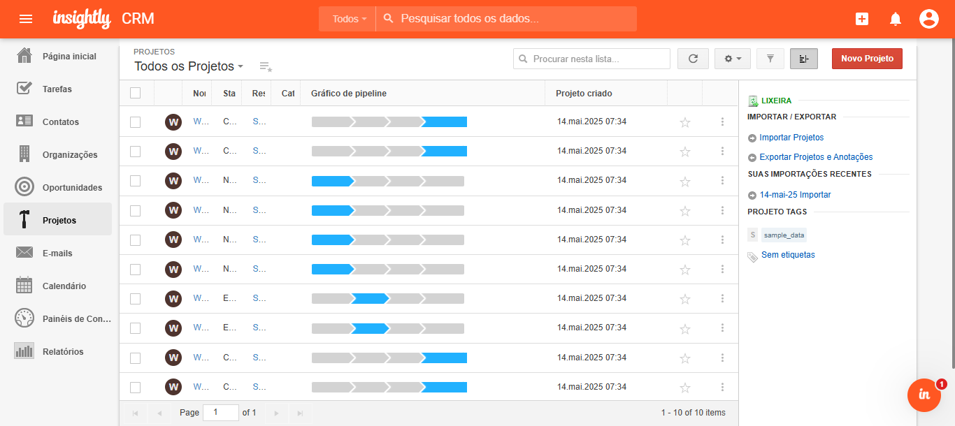
Task: Check the checkbox on the first project row
Action: point(135,121)
